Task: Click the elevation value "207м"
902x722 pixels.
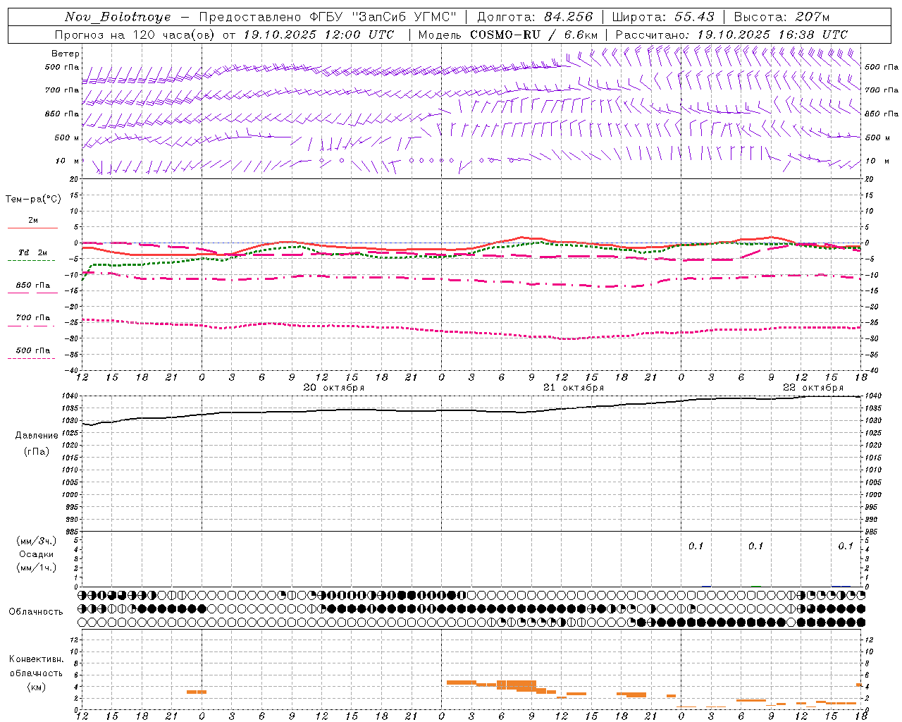Action: point(813,17)
